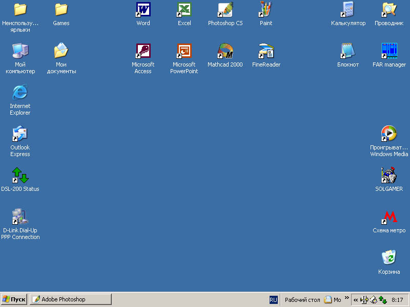This screenshot has width=410, height=307.
Task: Expand hidden tray icons with « arrow
Action: (355, 300)
